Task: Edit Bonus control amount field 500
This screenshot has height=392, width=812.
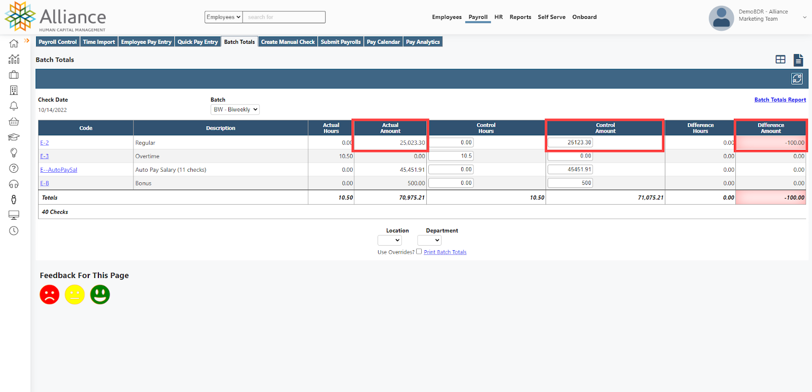Action: (570, 183)
